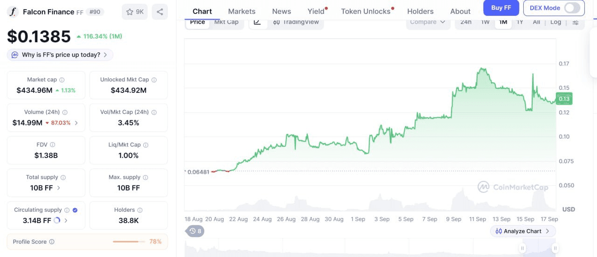The height and width of the screenshot is (257, 597).
Task: Click the 78% profile score value
Action: [x=155, y=242]
